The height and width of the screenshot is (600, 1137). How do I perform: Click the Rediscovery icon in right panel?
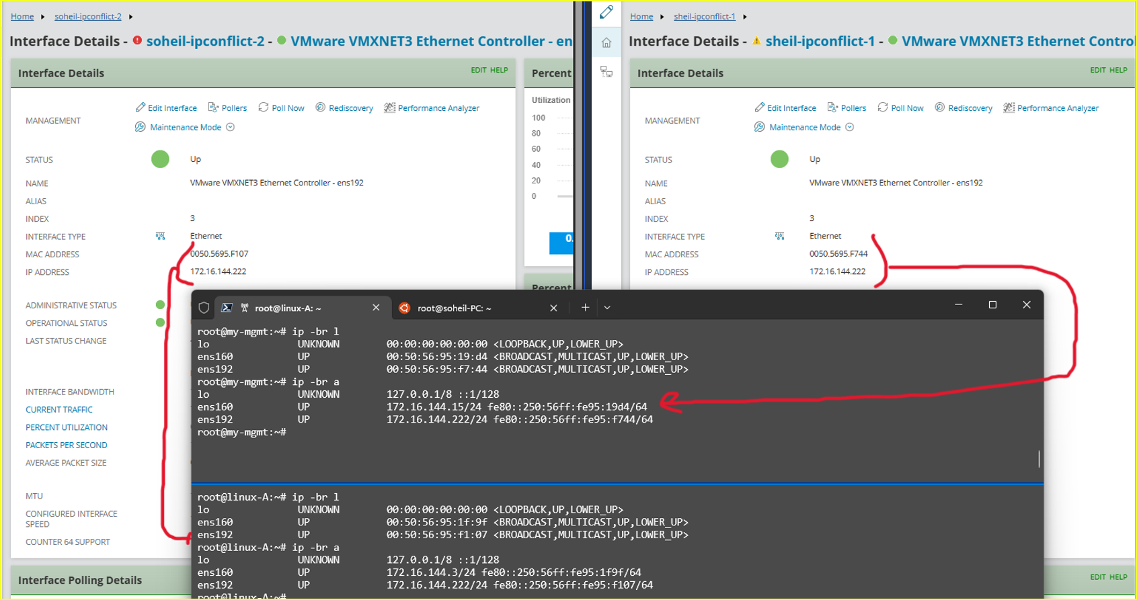click(939, 107)
